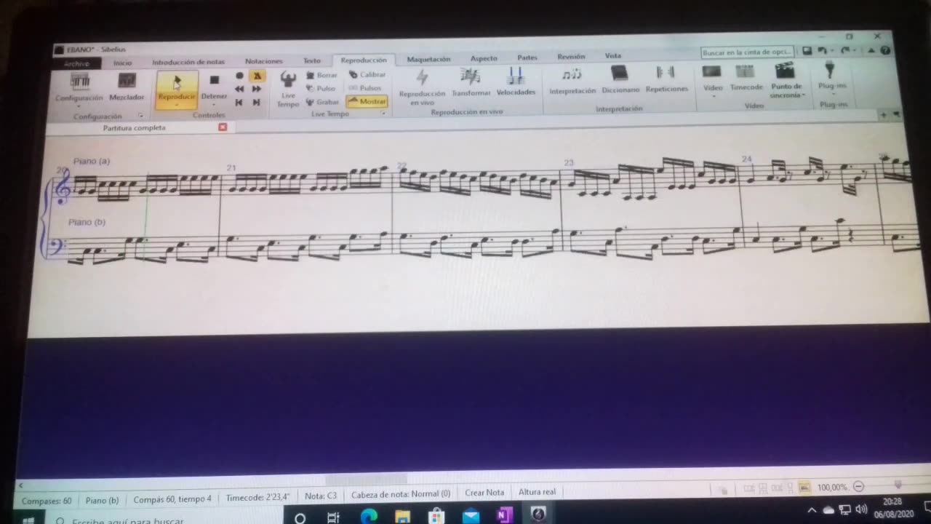The width and height of the screenshot is (931, 524).
Task: Open the help question mark
Action: pos(885,50)
